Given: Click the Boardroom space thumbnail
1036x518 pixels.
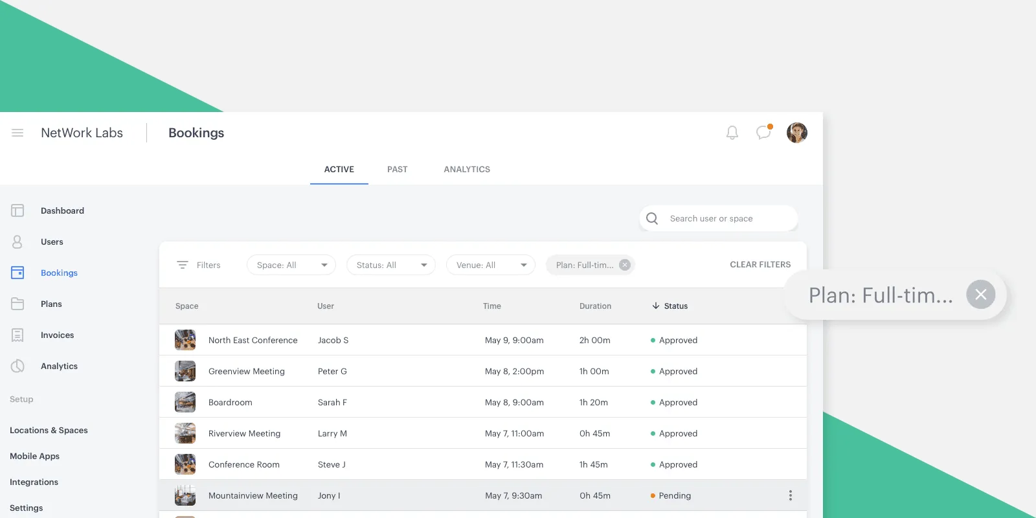Looking at the screenshot, I should click(x=185, y=402).
